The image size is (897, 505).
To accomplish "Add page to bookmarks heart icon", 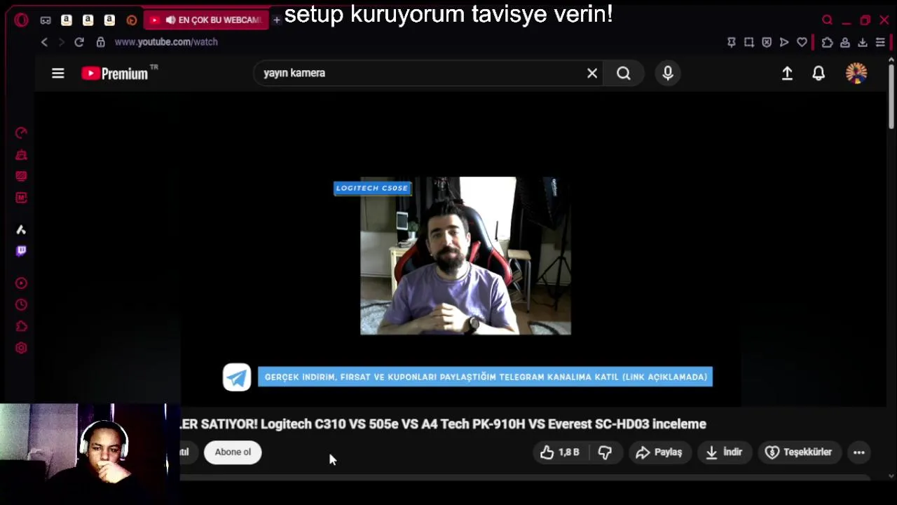I will pos(802,42).
